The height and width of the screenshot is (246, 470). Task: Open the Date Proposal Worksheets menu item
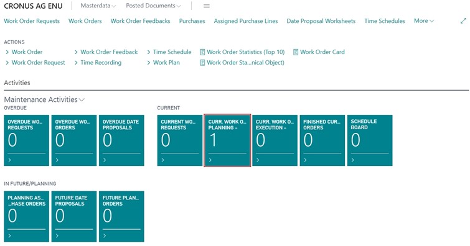point(321,21)
